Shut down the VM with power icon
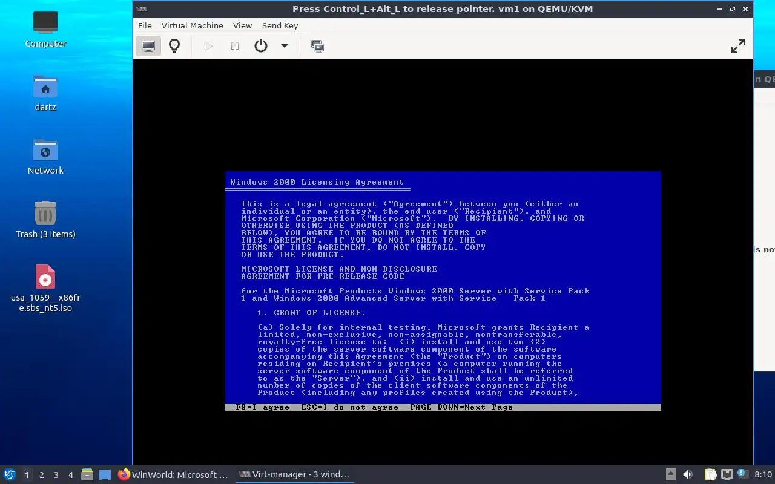The width and height of the screenshot is (775, 484). [261, 46]
